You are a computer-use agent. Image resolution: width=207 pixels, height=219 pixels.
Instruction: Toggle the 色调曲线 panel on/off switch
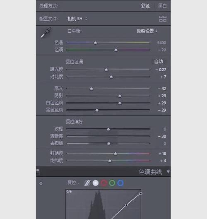38,171
